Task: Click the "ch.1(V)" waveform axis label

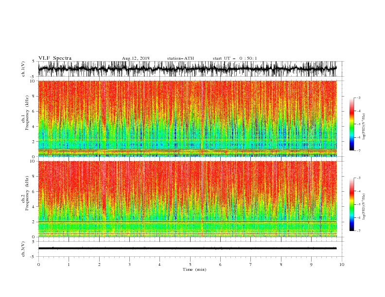Action: [23, 69]
